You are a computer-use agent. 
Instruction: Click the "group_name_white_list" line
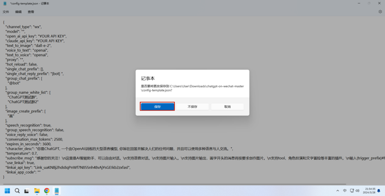(28, 93)
